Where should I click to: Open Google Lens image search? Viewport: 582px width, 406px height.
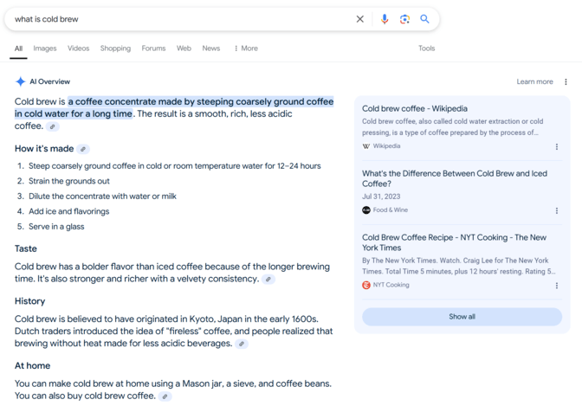pyautogui.click(x=404, y=19)
